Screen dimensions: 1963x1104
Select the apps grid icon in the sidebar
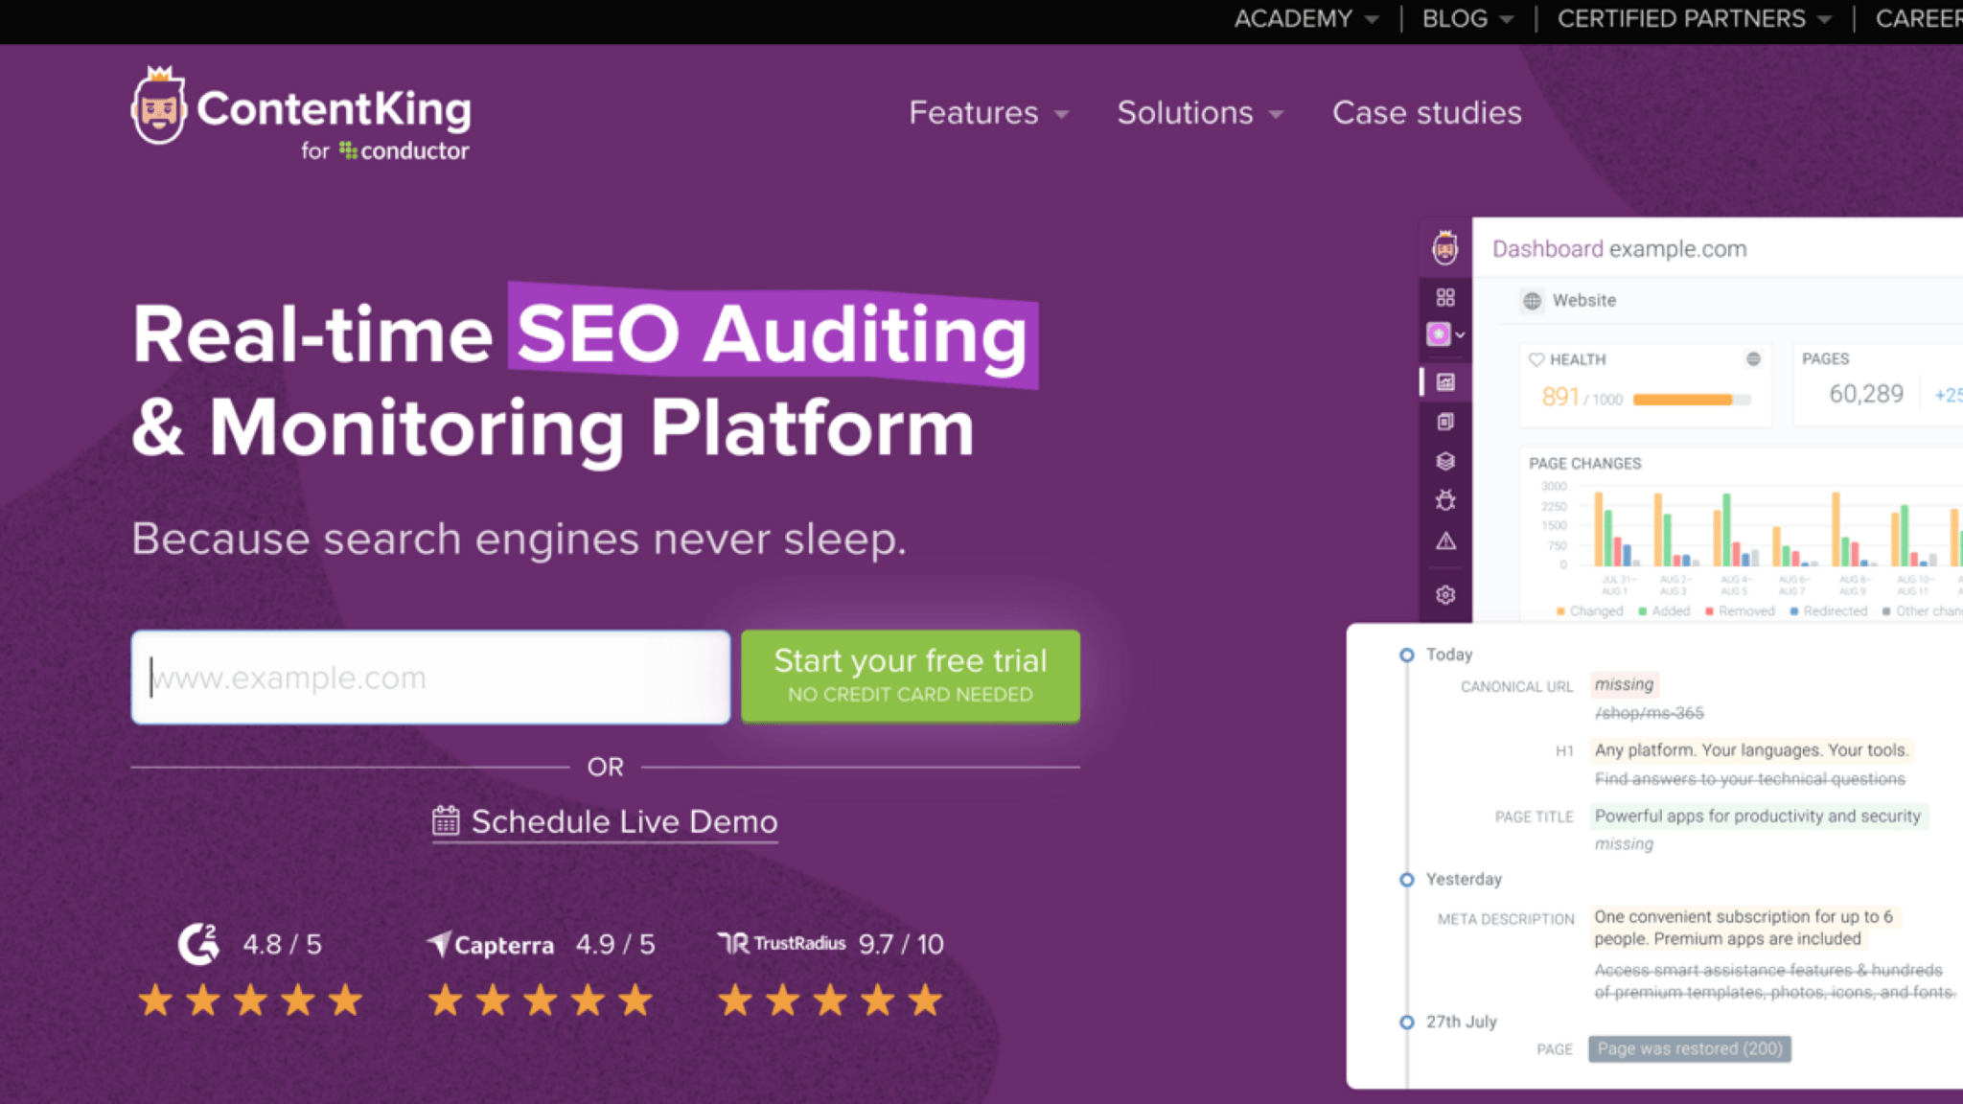pos(1445,297)
